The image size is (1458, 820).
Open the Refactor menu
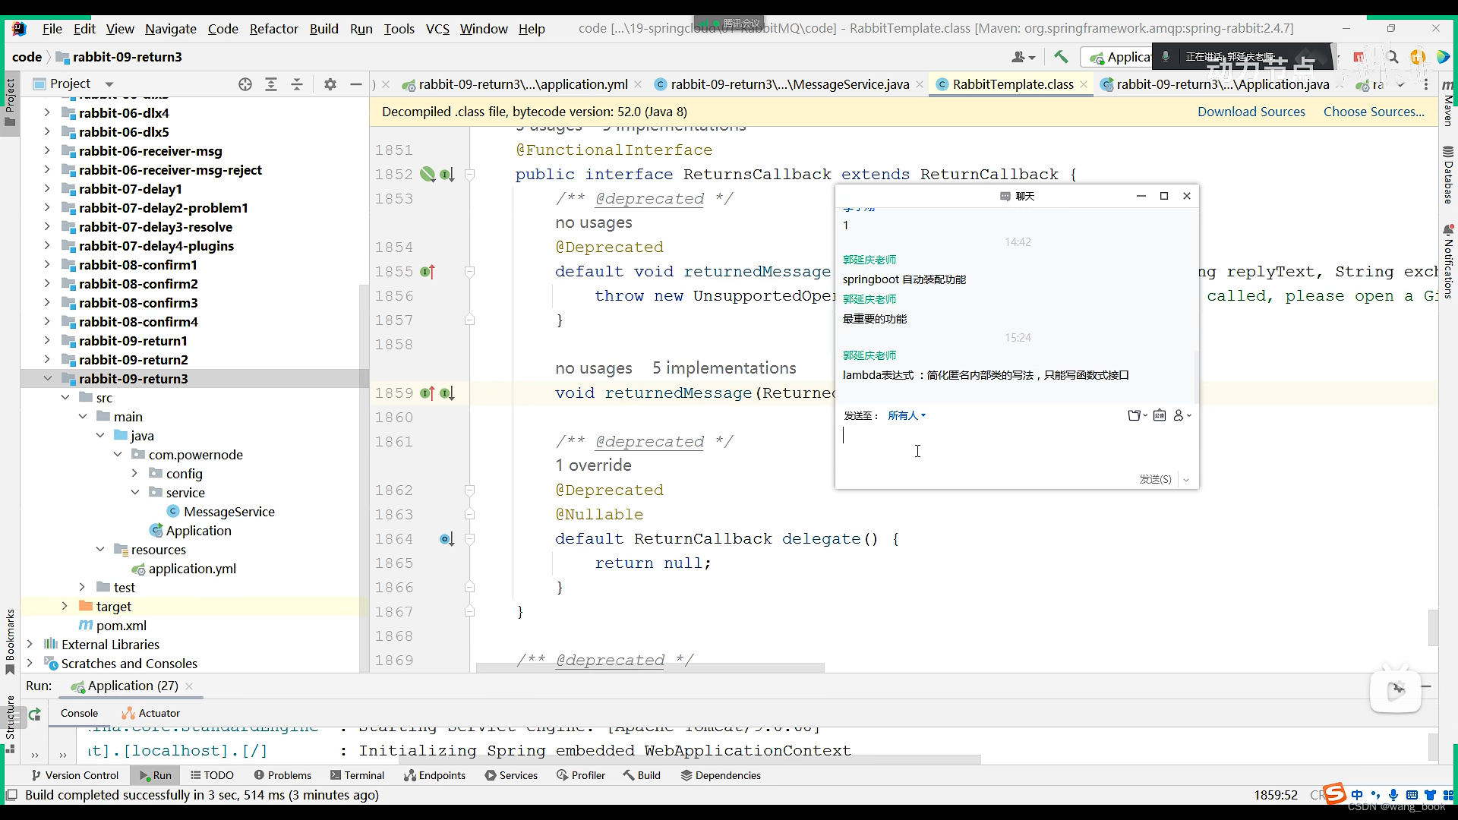(x=273, y=29)
